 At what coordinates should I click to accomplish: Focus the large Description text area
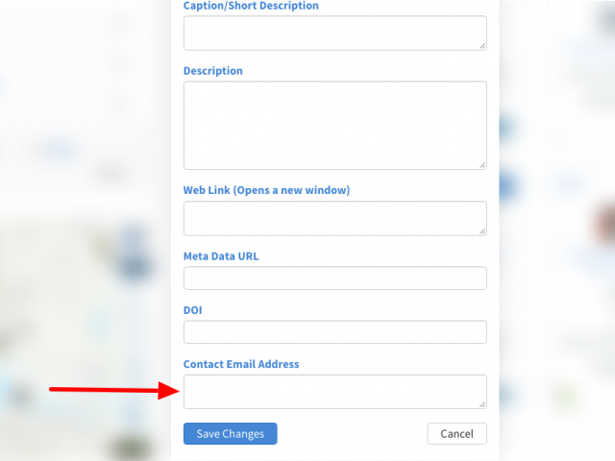(335, 126)
